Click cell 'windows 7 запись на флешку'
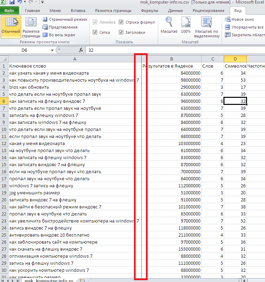 click(x=75, y=186)
